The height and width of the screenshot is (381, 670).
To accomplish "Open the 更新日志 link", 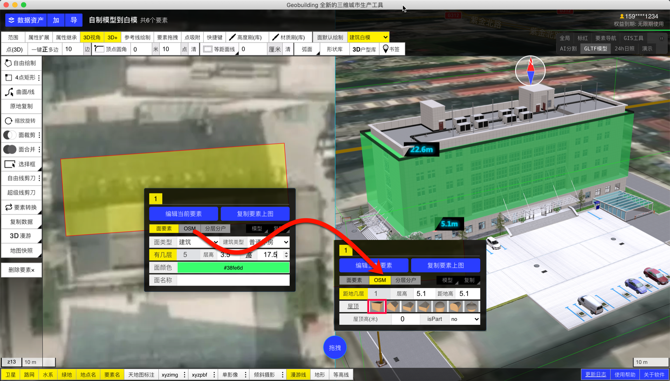I will (x=595, y=374).
